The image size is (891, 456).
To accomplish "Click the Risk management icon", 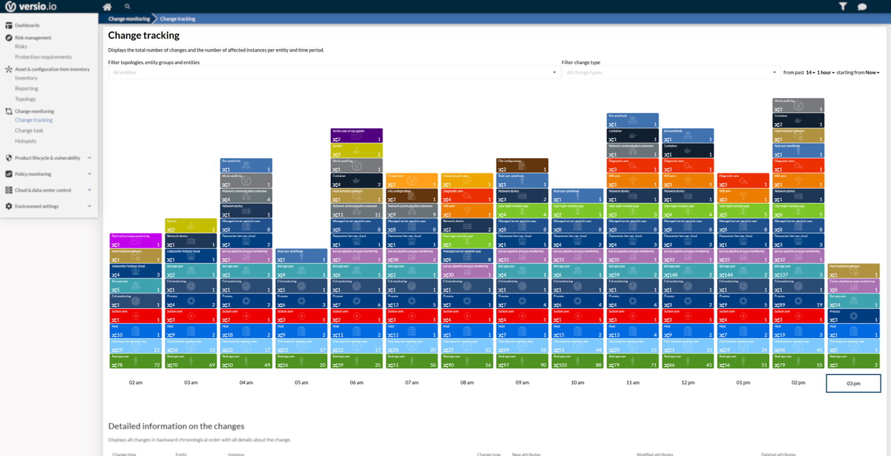I will coord(8,38).
